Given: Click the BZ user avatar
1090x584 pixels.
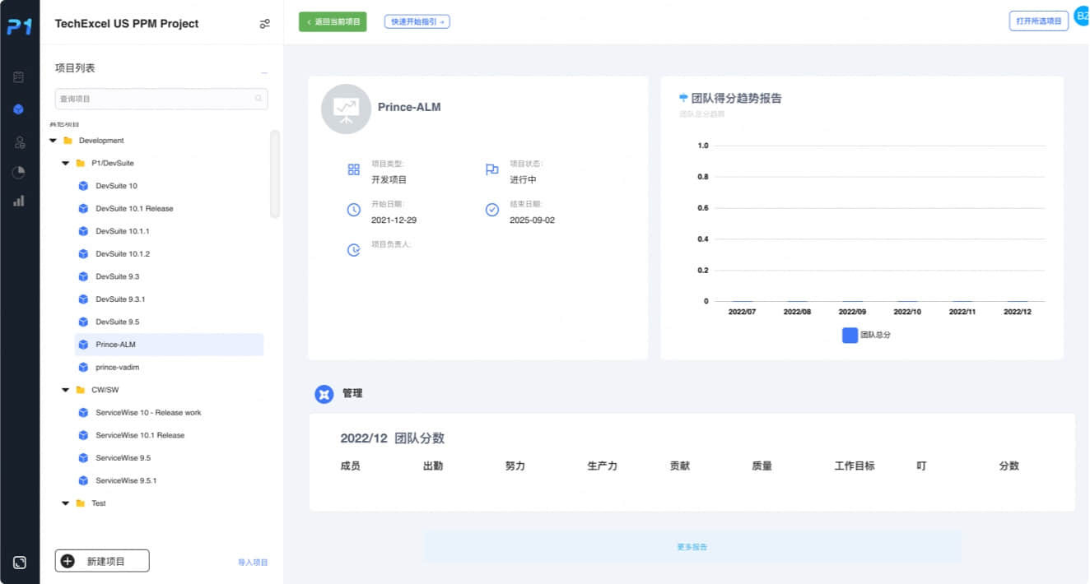Looking at the screenshot, I should click(1081, 16).
